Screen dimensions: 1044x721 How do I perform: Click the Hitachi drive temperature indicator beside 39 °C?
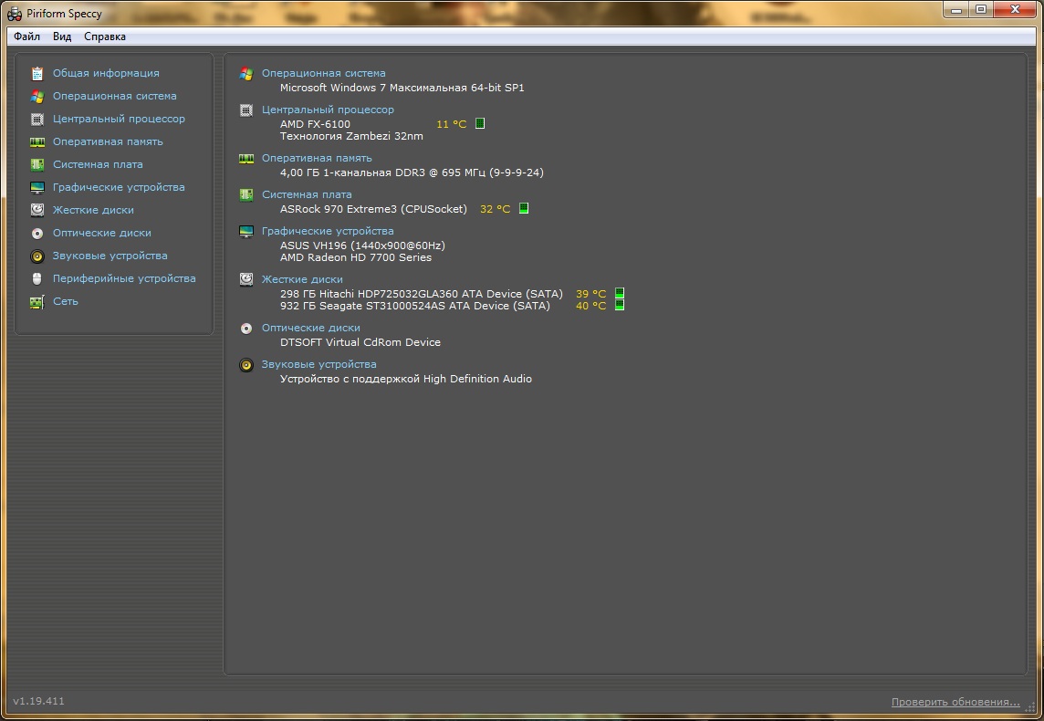coord(620,294)
